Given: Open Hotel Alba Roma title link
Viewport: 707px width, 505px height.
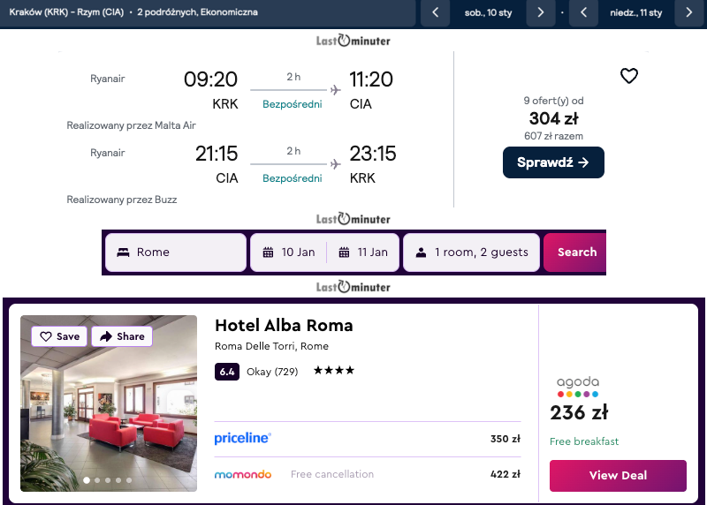Looking at the screenshot, I should (284, 325).
